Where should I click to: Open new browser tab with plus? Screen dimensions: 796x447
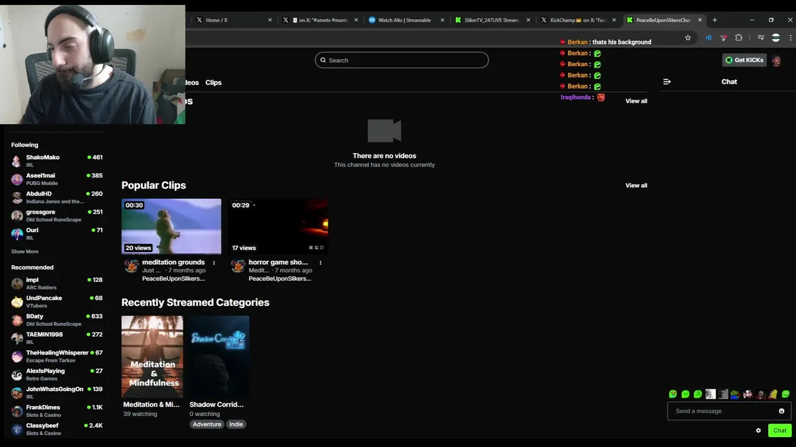tap(715, 20)
